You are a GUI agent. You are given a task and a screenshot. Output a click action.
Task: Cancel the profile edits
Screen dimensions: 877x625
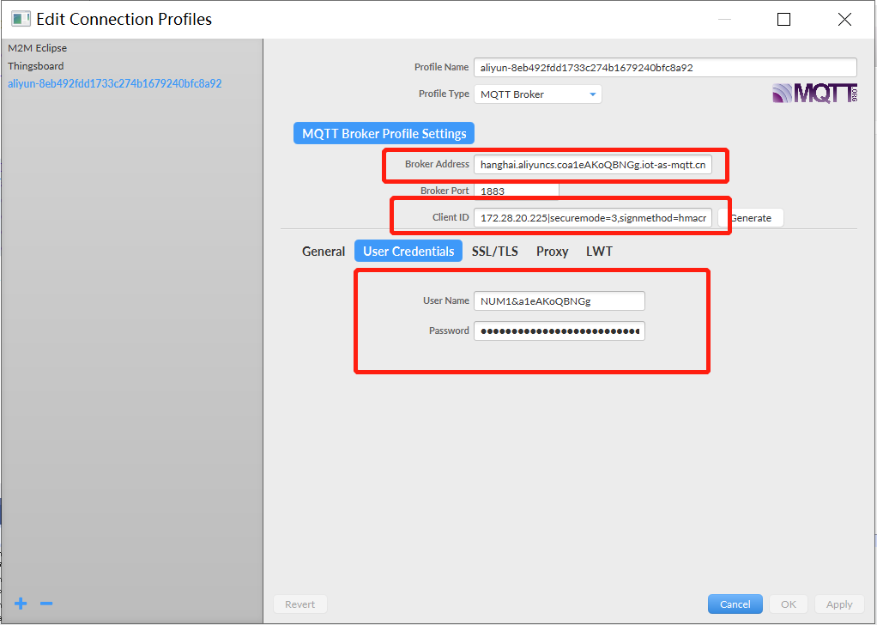(735, 604)
